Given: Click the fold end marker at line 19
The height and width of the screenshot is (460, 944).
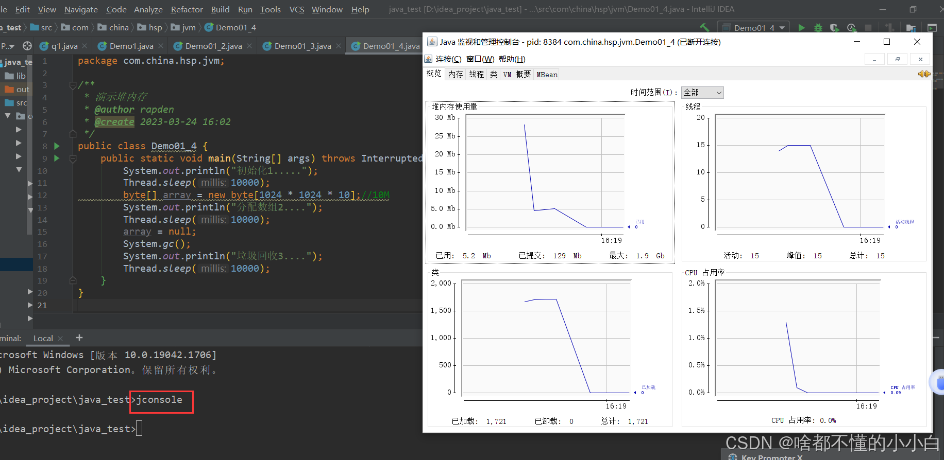Looking at the screenshot, I should pos(73,280).
